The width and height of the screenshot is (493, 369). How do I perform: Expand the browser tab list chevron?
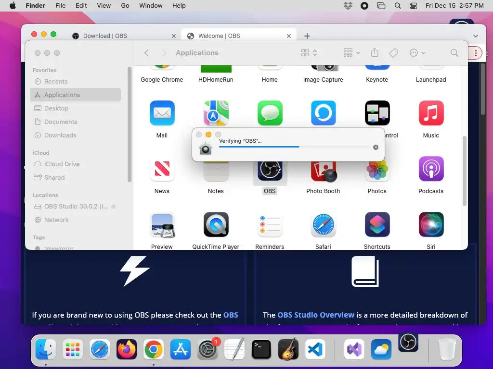click(476, 36)
